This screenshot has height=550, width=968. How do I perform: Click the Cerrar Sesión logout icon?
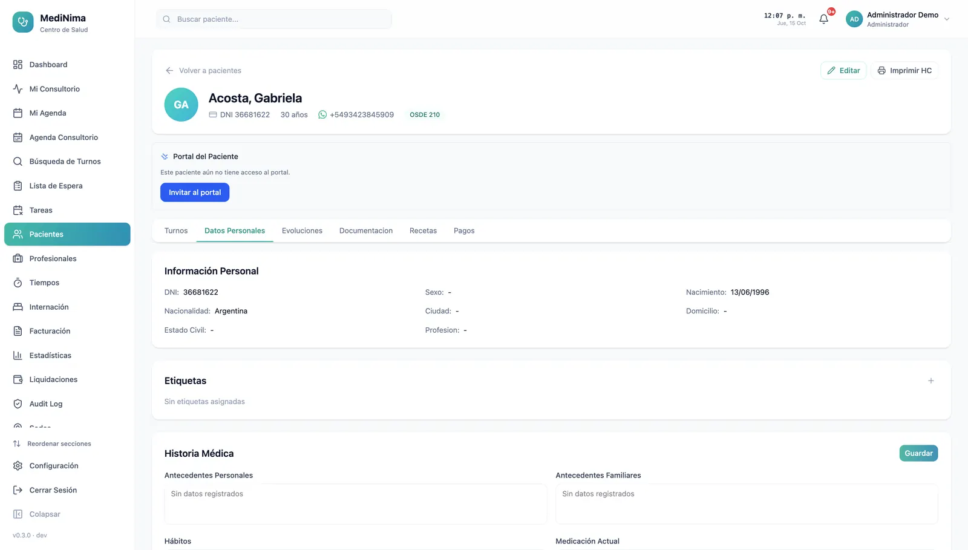point(18,490)
